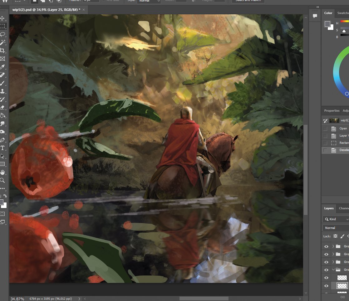The width and height of the screenshot is (349, 301).
Task: Expand the first collapsed layer group
Action: tap(333, 246)
